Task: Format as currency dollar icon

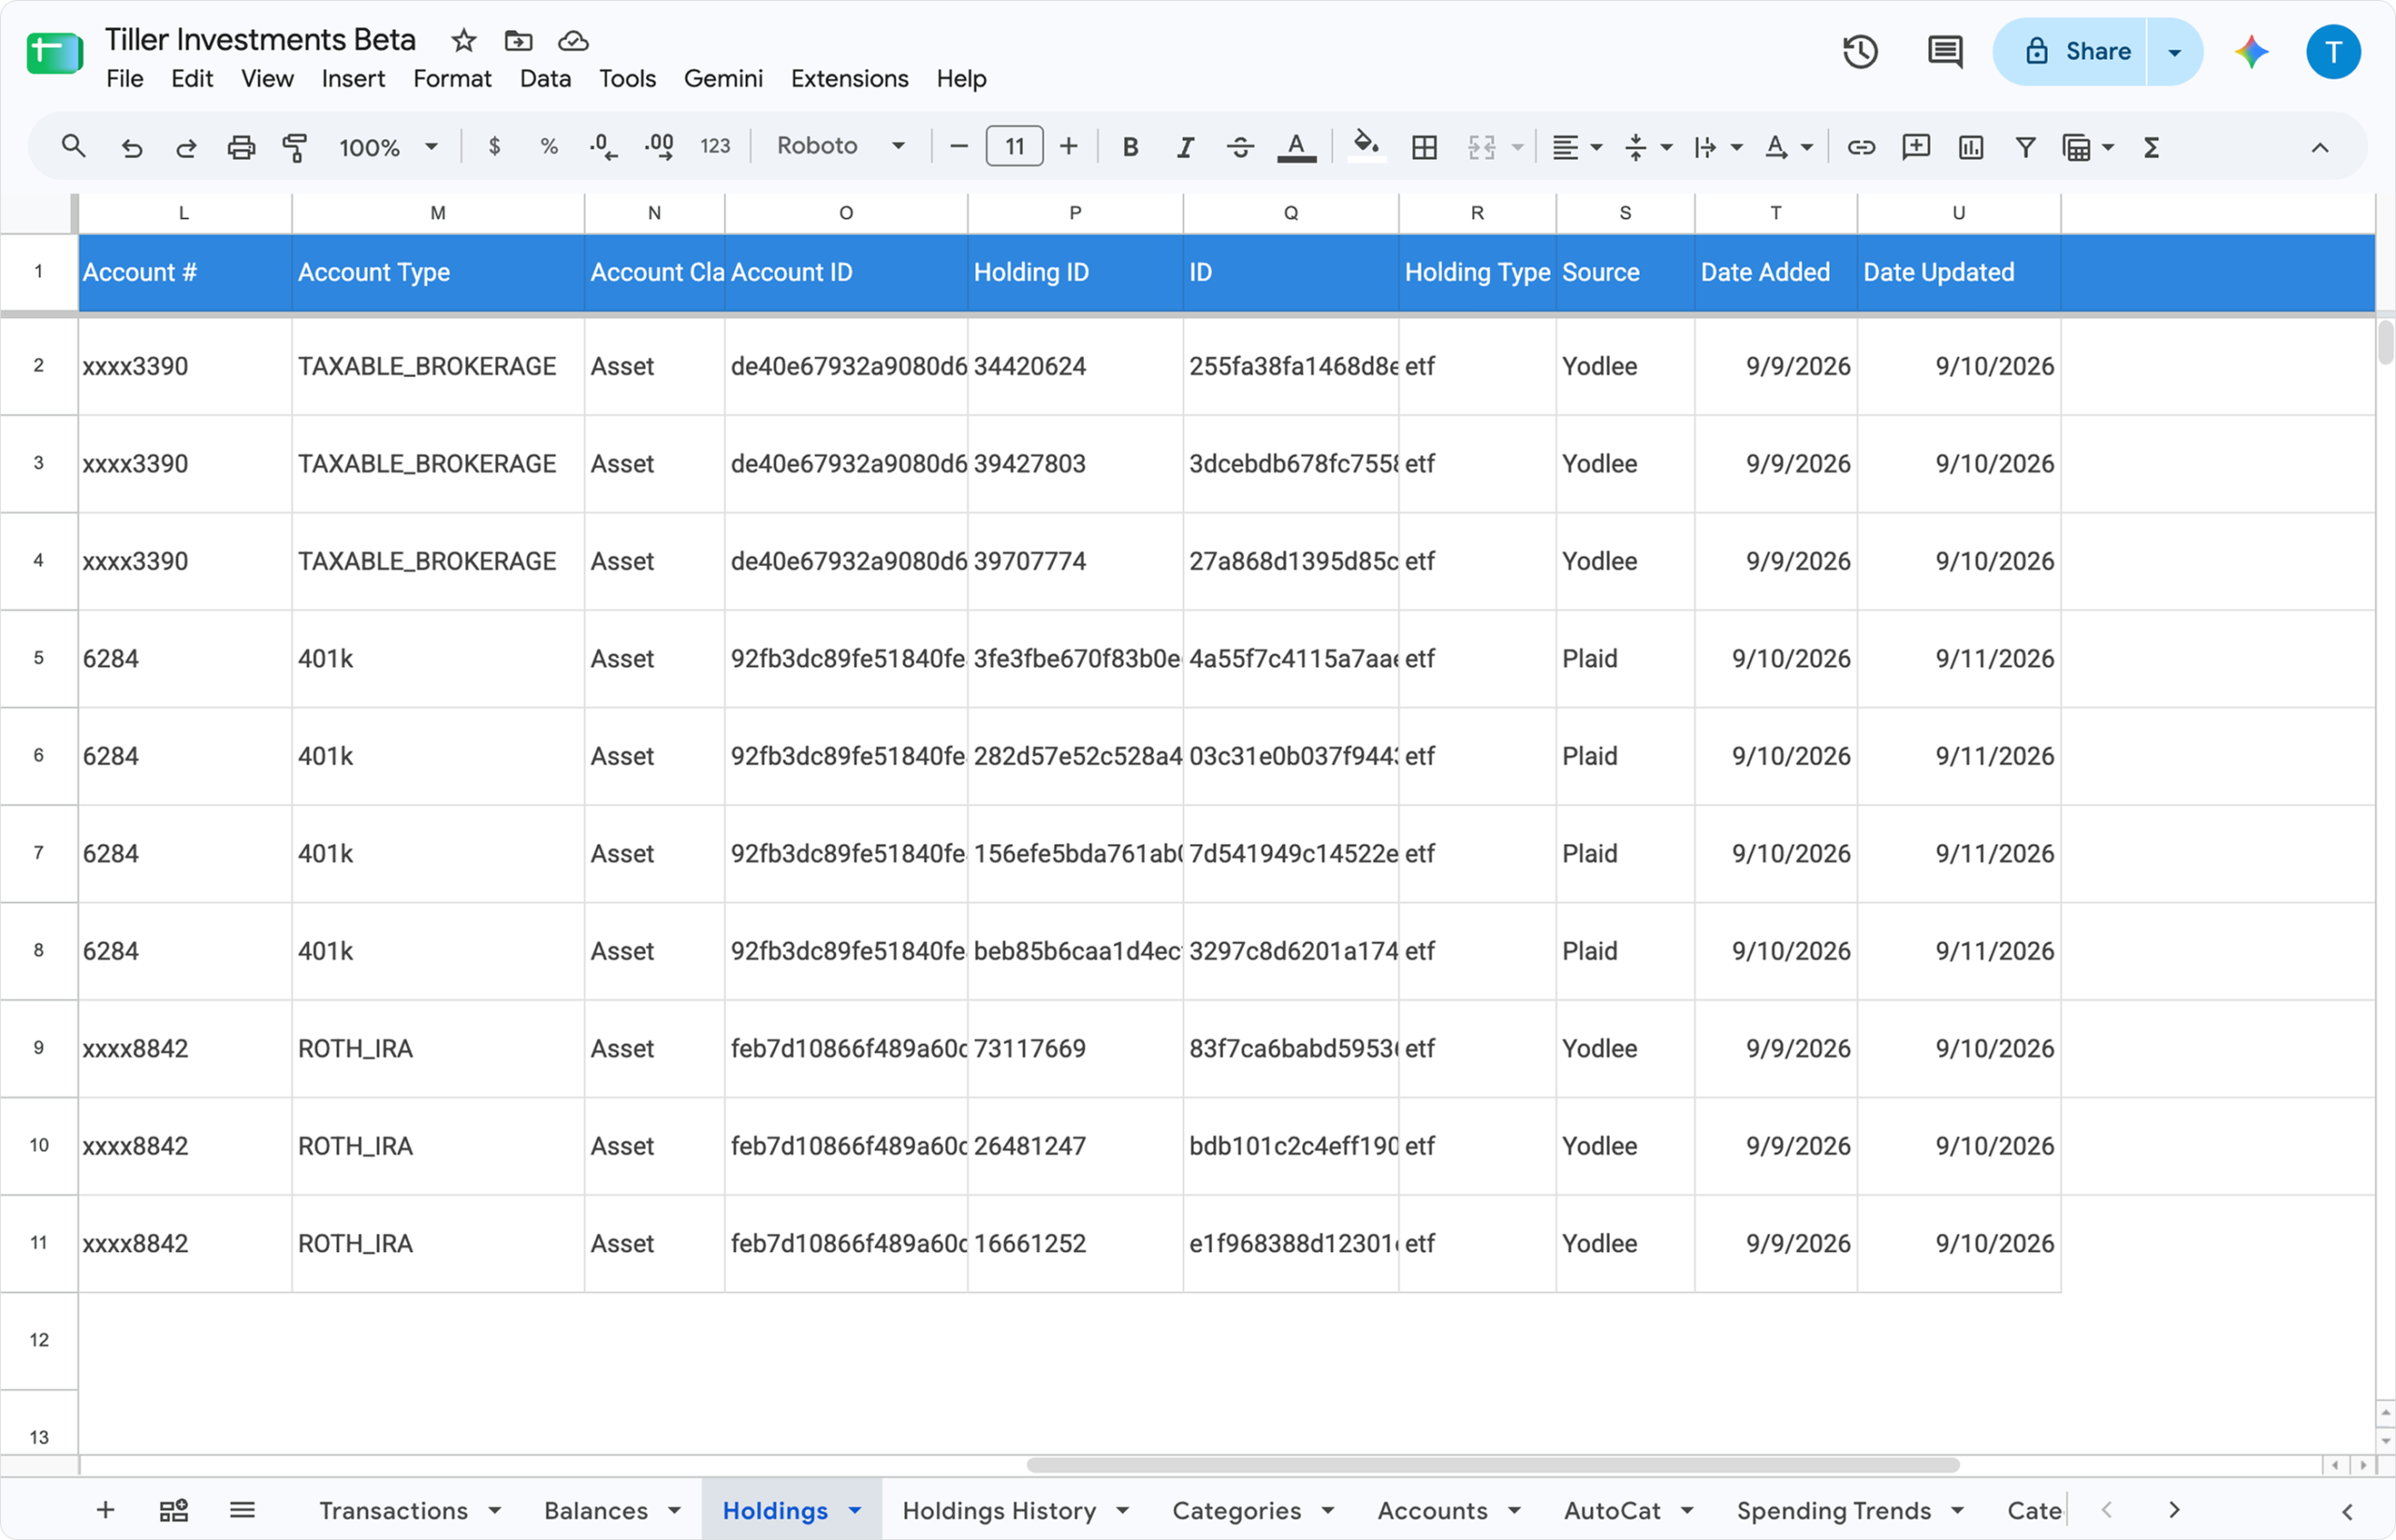Action: pyautogui.click(x=494, y=147)
